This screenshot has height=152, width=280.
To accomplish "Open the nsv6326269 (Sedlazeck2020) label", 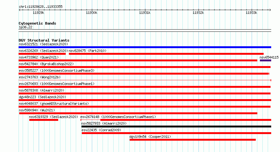I will (43, 51).
